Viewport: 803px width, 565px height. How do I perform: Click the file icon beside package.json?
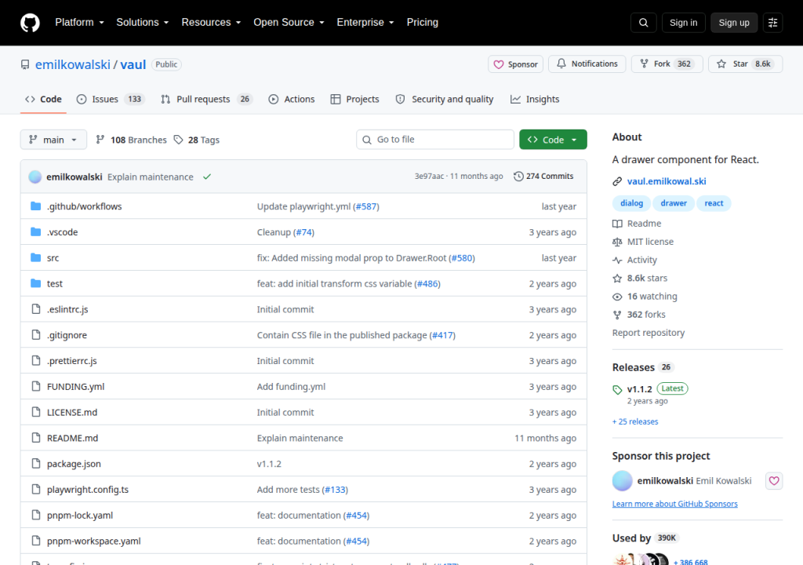pos(36,463)
